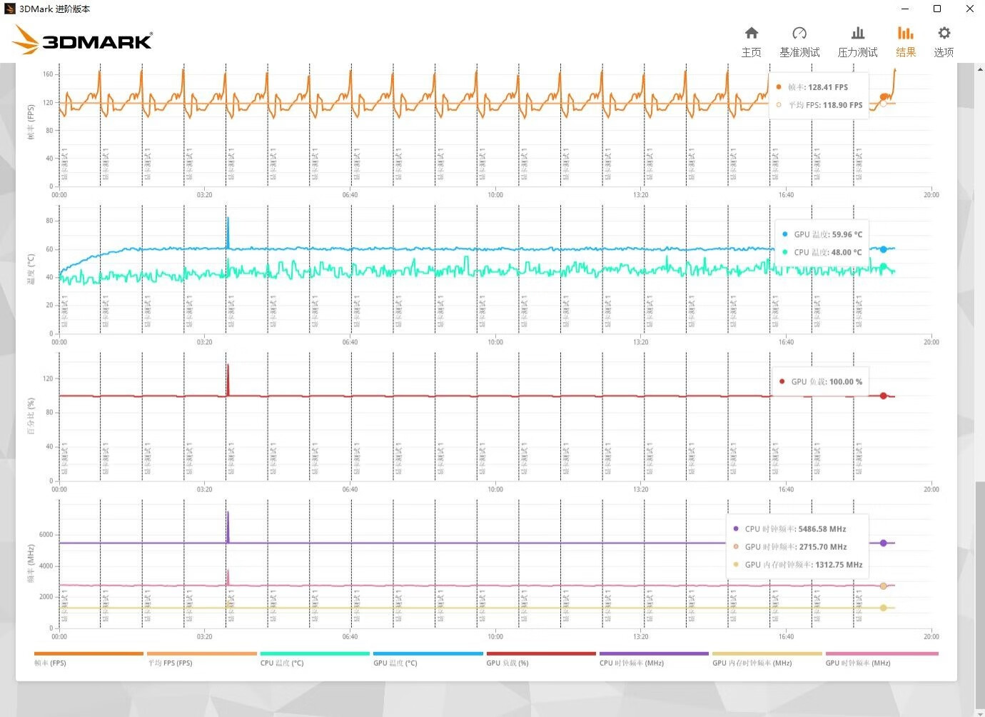Click the blue spike on the GPU 温度 line
Viewport: 985px width, 717px height.
pyautogui.click(x=228, y=232)
